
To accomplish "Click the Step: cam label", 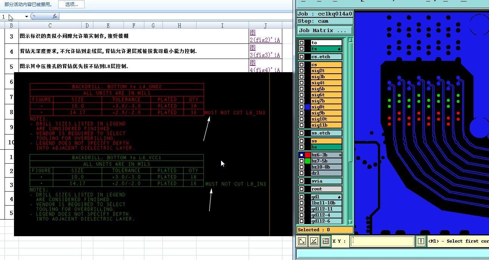I will click(x=325, y=21).
